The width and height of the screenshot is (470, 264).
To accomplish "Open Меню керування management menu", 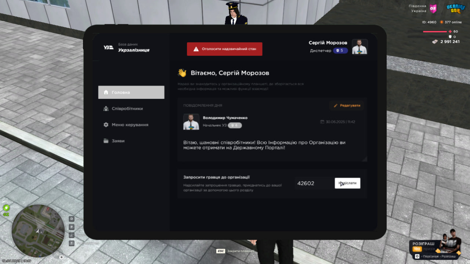I will (131, 124).
